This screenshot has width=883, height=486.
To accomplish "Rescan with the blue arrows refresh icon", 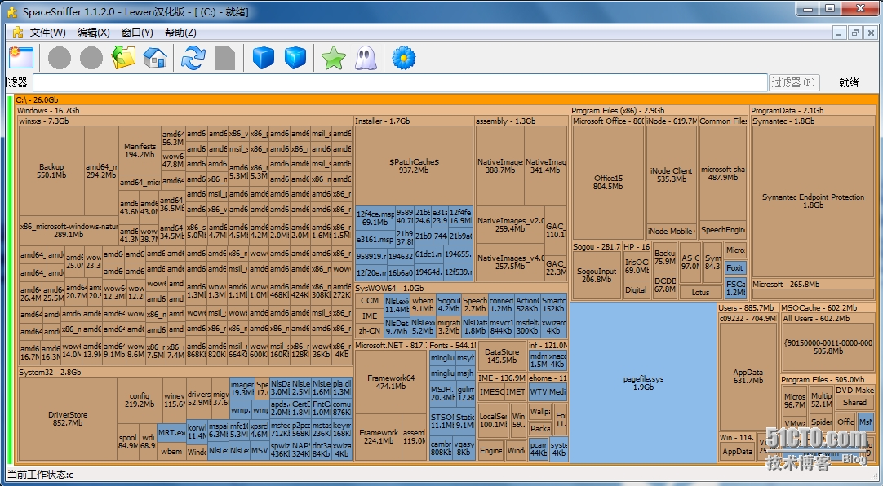I will point(193,58).
